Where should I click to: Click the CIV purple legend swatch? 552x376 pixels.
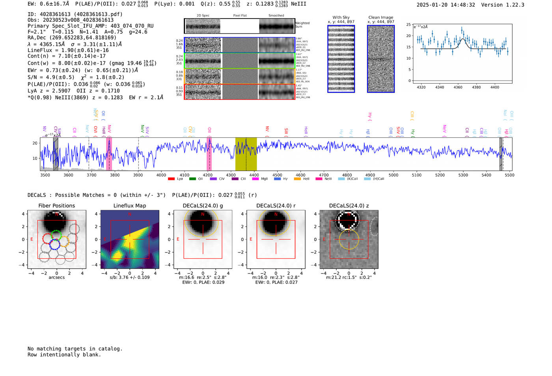click(213, 179)
